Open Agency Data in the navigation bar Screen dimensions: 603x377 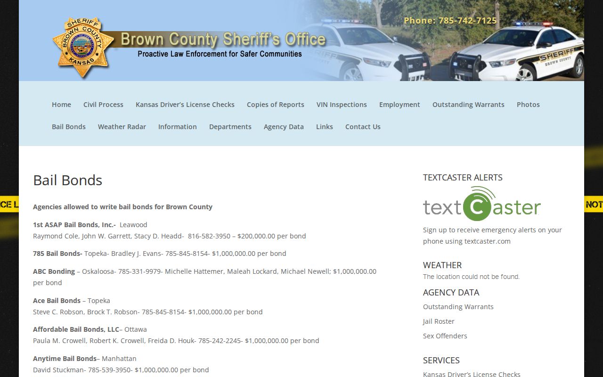pyautogui.click(x=284, y=127)
